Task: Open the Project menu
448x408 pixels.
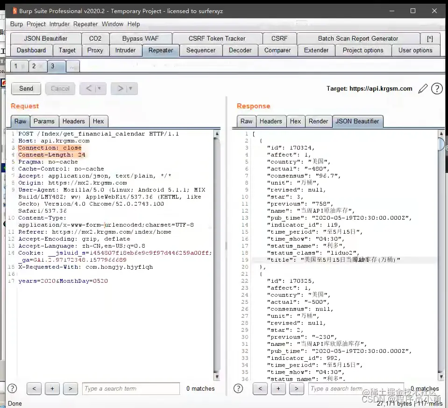Action: tap(36, 24)
